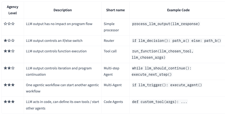The width and height of the screenshot is (225, 115).
Task: Click the star rating in the Simple processor row
Action: click(x=9, y=24)
